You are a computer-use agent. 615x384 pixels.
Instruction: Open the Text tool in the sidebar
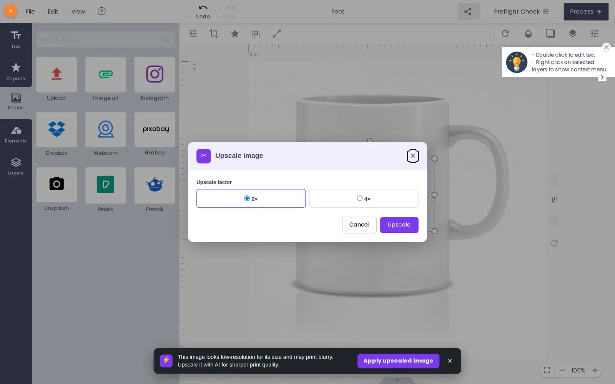click(x=16, y=40)
